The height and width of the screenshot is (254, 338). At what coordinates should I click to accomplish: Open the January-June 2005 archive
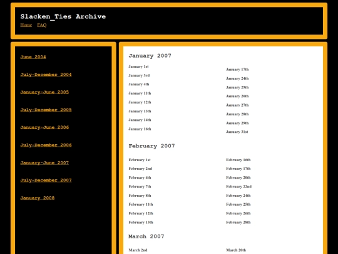coord(44,92)
